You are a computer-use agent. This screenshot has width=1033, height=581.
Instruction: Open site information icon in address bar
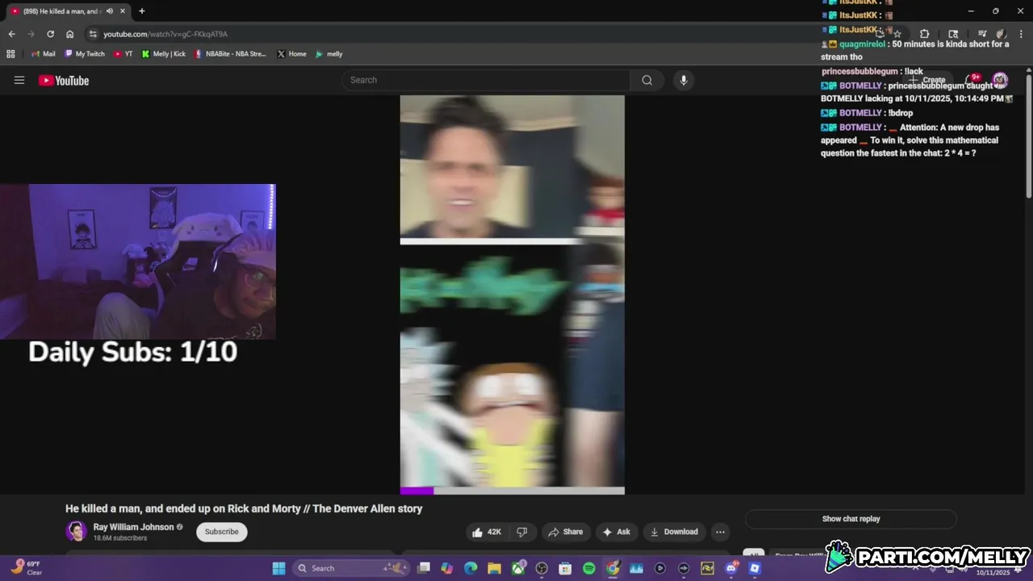click(93, 34)
